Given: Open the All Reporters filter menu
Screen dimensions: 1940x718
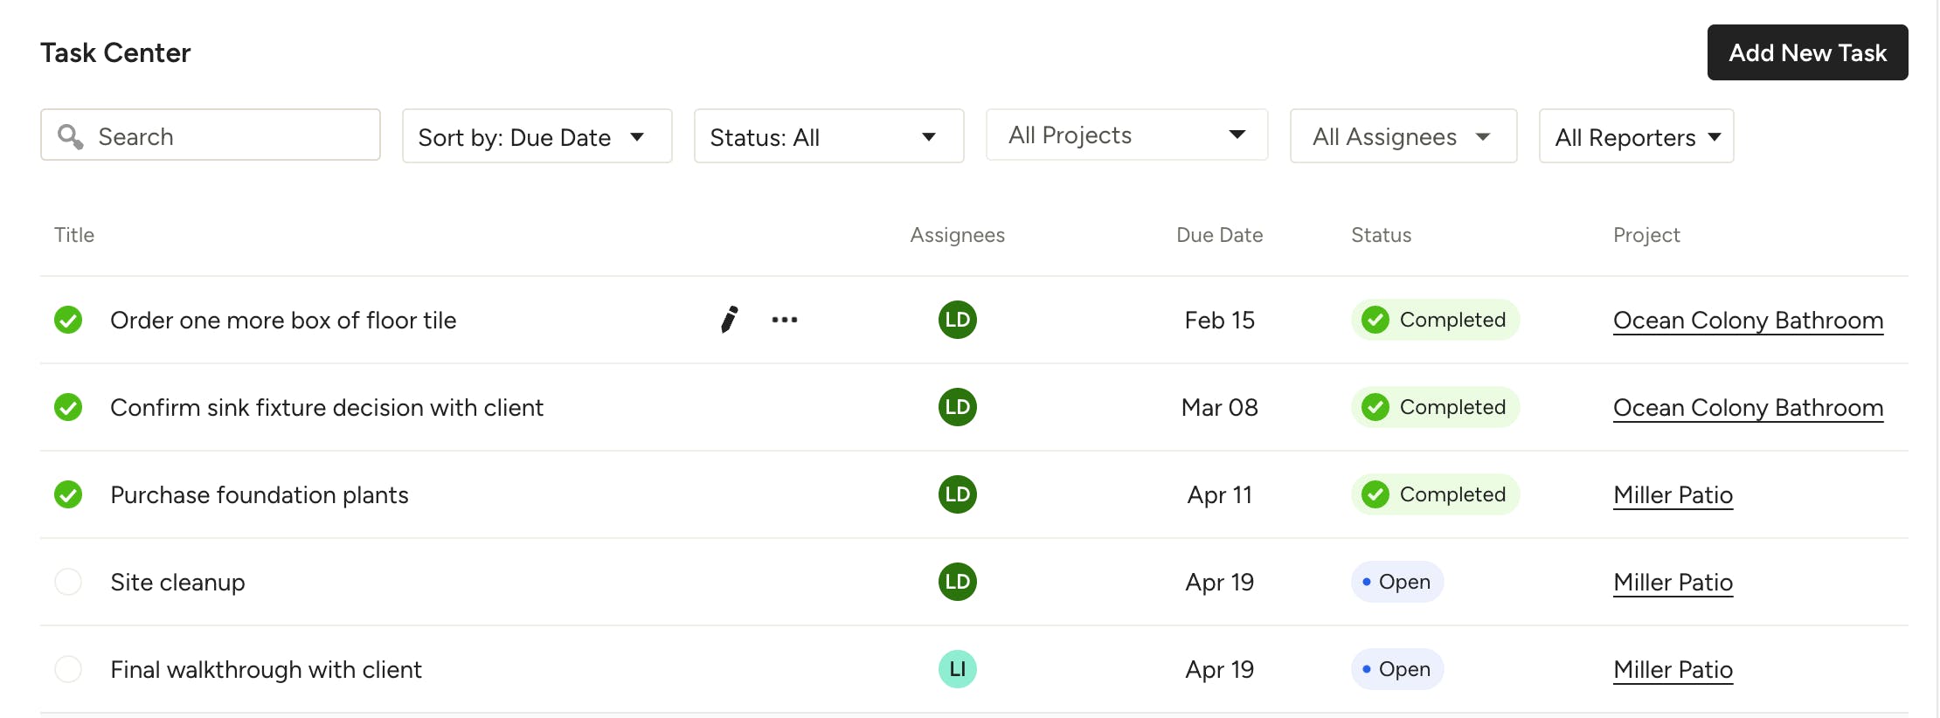Looking at the screenshot, I should coord(1636,136).
